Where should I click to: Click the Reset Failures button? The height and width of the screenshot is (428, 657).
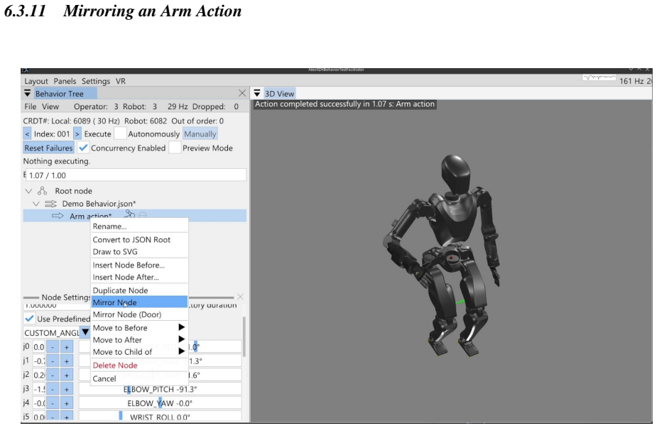point(48,148)
